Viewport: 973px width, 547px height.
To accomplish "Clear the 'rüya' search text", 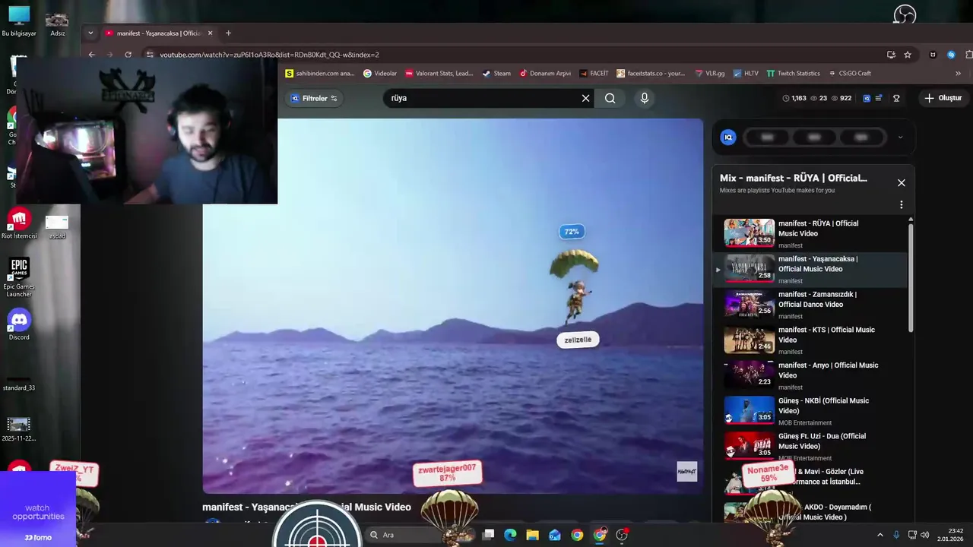I will (x=585, y=98).
